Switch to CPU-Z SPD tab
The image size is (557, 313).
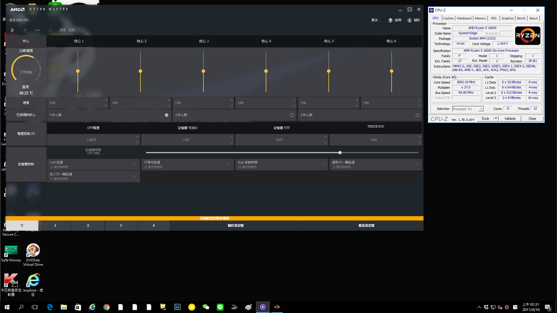point(493,18)
